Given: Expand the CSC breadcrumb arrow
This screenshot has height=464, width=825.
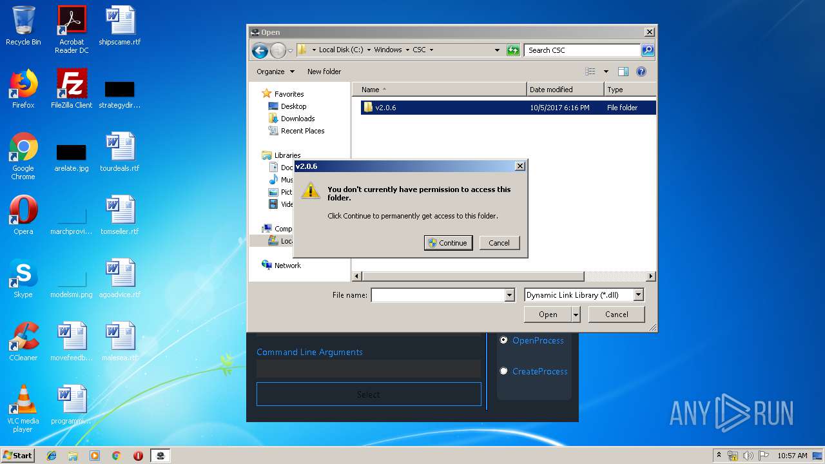Looking at the screenshot, I should point(431,50).
